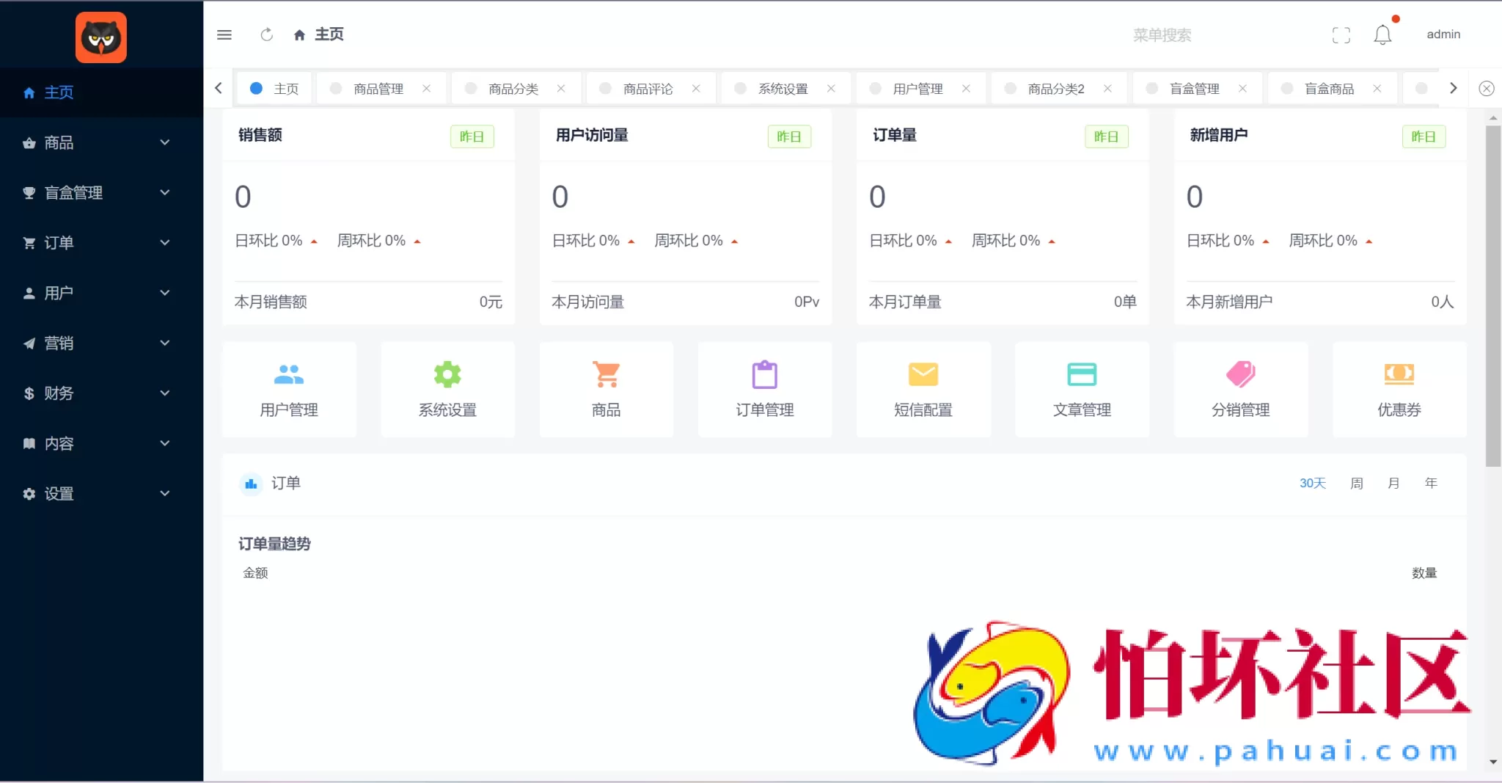The image size is (1502, 783).
Task: Open 短信配置 via the envelope icon
Action: [923, 374]
